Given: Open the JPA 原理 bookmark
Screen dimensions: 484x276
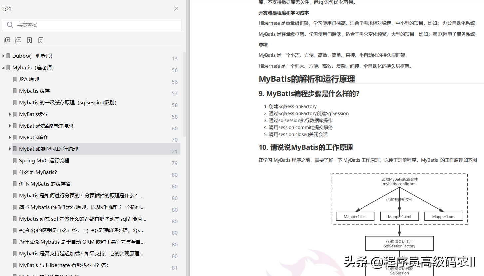Looking at the screenshot, I should (x=29, y=79).
